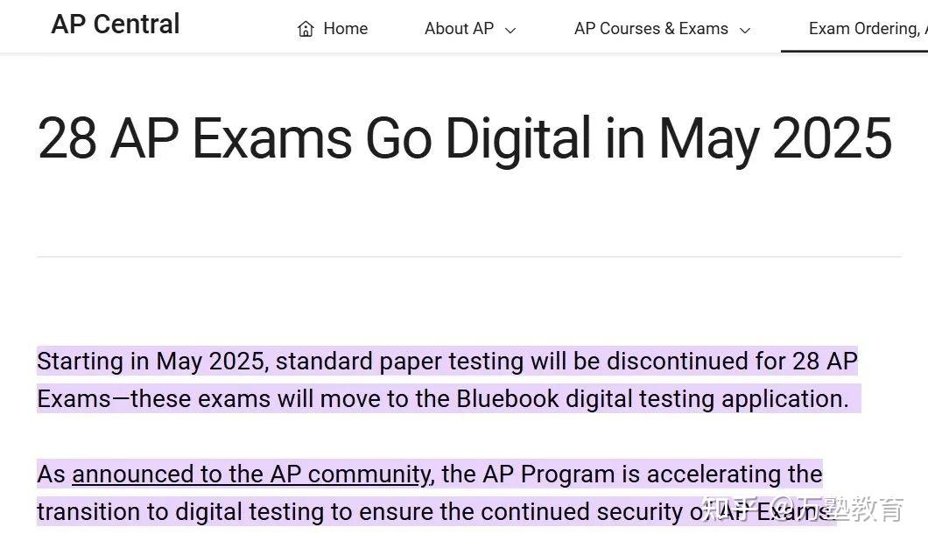Open the Home navigation link
Image resolution: width=928 pixels, height=548 pixels.
(345, 29)
